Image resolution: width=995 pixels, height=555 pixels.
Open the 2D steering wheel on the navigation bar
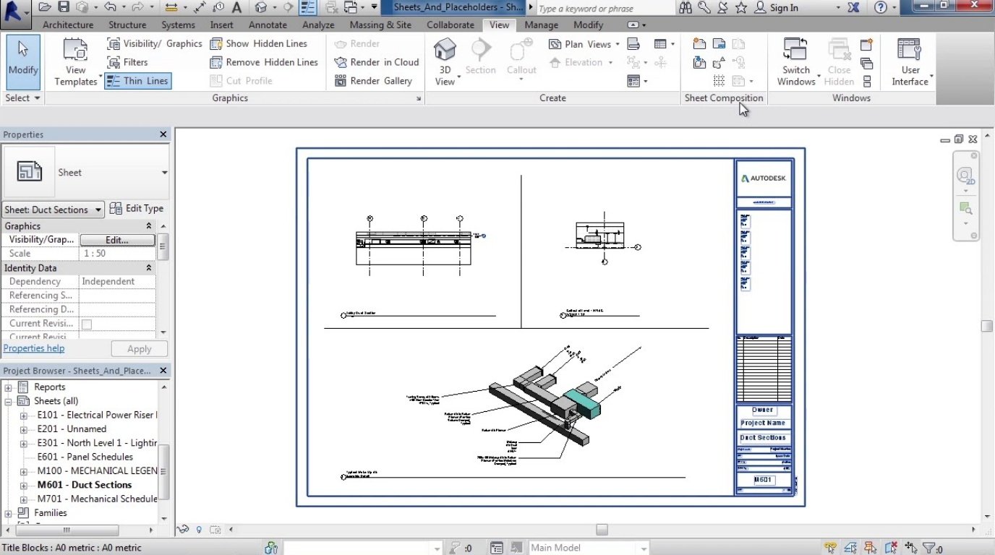[x=964, y=175]
